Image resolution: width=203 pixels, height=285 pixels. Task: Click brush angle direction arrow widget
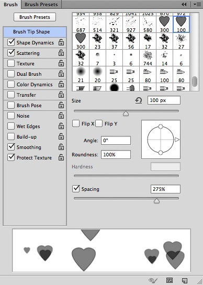[x=177, y=140]
